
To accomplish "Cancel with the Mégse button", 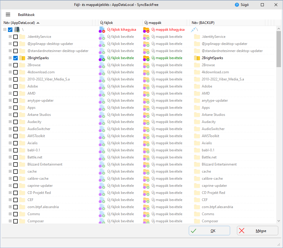I will tap(257, 231).
